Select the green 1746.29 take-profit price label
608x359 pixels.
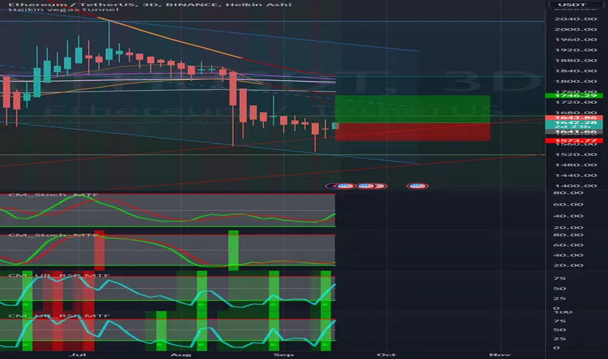point(574,95)
